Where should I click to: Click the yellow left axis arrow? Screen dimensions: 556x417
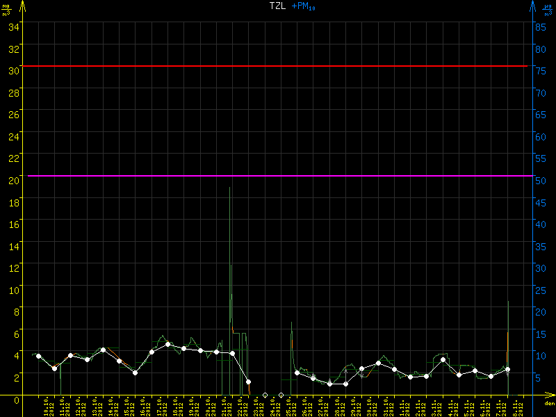(22, 7)
